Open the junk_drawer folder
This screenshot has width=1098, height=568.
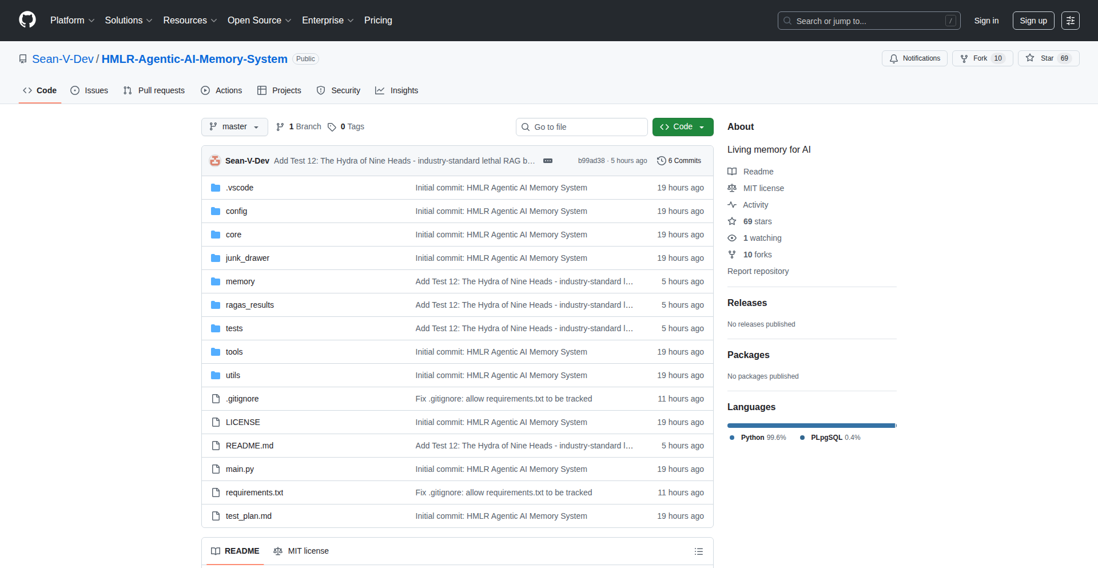coord(247,258)
